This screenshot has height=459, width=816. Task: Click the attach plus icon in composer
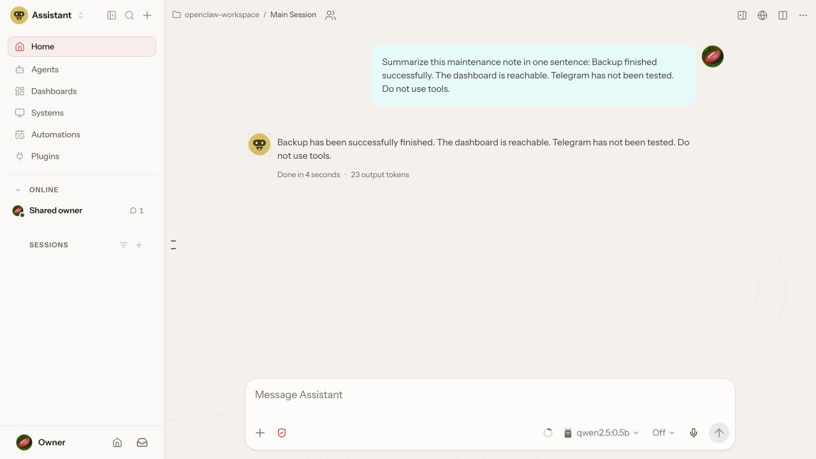pos(260,433)
